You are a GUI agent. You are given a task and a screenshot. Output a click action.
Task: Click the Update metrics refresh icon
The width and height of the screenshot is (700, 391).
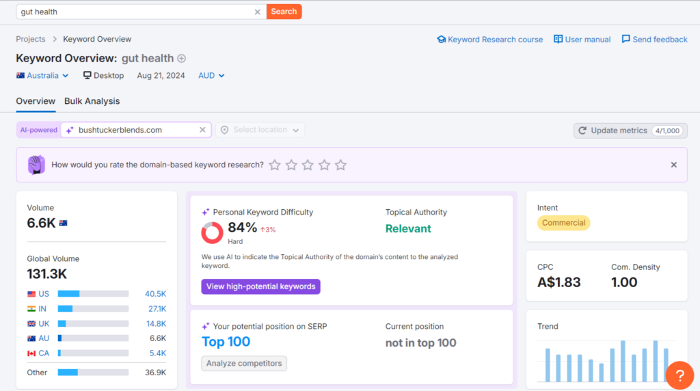[582, 131]
